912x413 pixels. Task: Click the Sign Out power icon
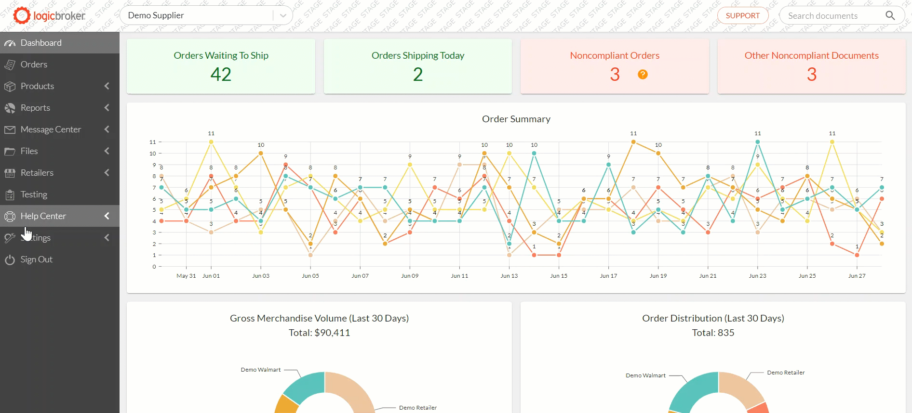[10, 260]
